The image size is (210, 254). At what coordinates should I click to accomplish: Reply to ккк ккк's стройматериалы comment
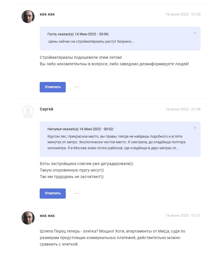pos(53,87)
